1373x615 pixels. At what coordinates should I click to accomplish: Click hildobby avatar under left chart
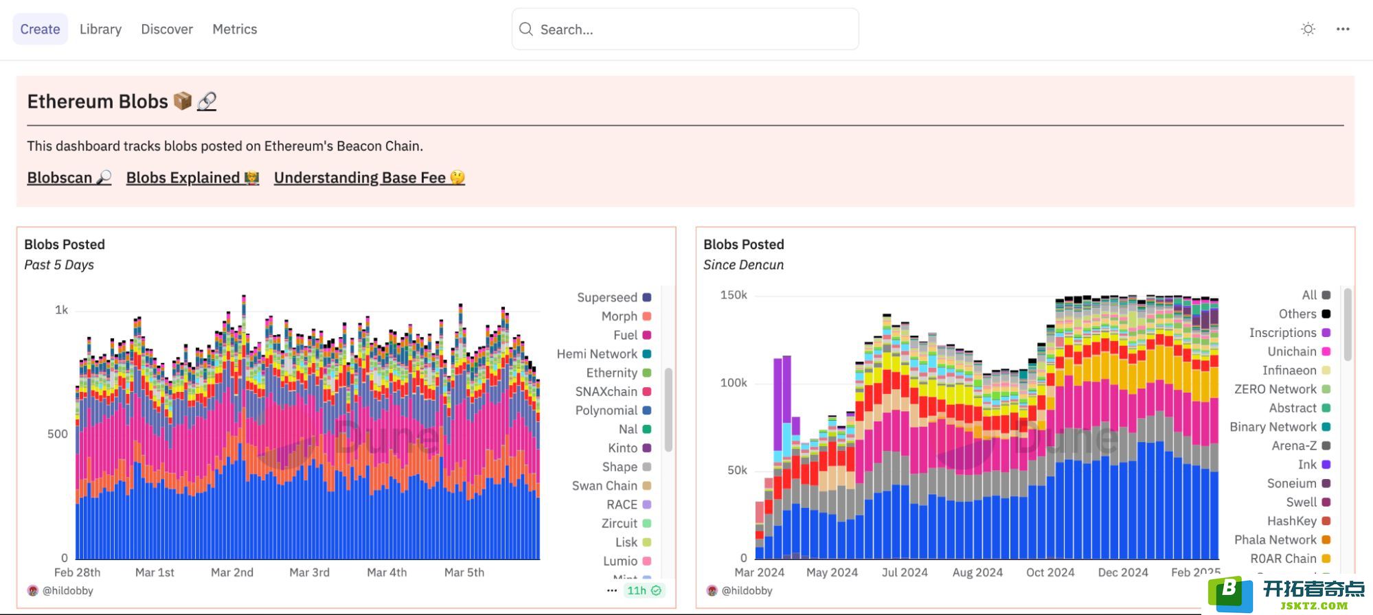point(32,590)
